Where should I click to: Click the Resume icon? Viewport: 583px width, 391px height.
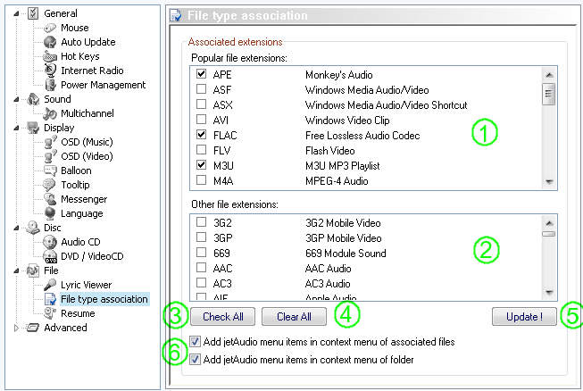[x=50, y=313]
